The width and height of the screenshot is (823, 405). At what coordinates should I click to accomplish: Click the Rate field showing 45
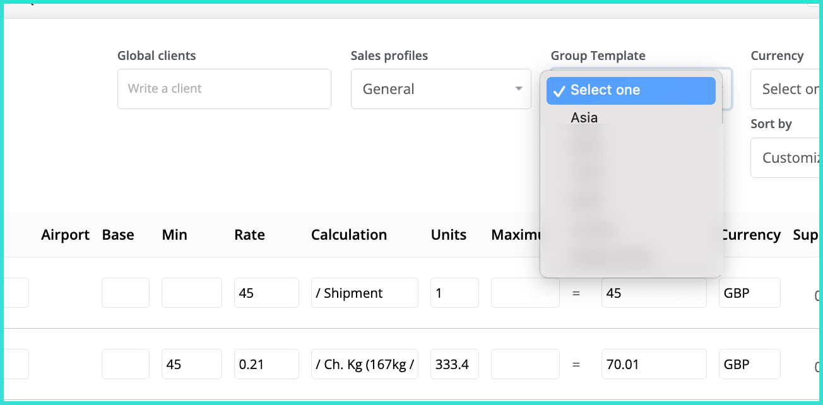[266, 293]
